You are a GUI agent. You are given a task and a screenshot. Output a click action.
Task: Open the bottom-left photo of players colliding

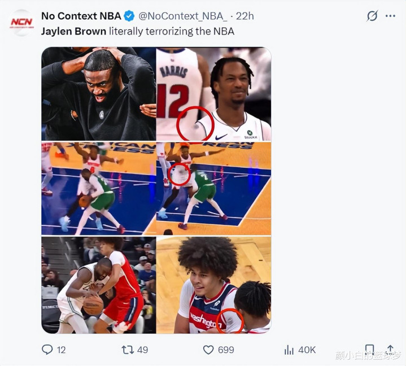coord(98,285)
